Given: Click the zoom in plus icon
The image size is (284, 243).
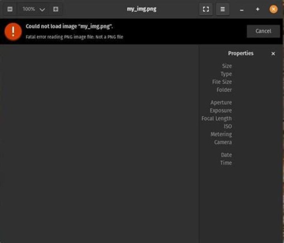Looking at the screenshot, I should click(x=56, y=9).
